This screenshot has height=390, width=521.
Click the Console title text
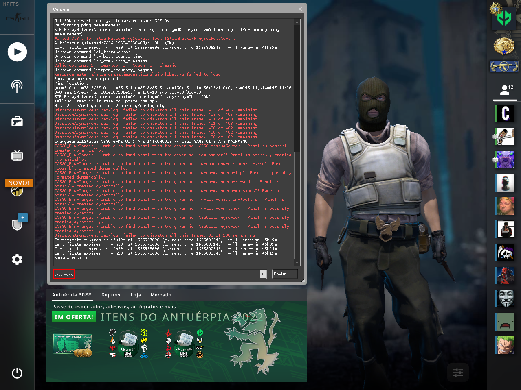pyautogui.click(x=61, y=9)
